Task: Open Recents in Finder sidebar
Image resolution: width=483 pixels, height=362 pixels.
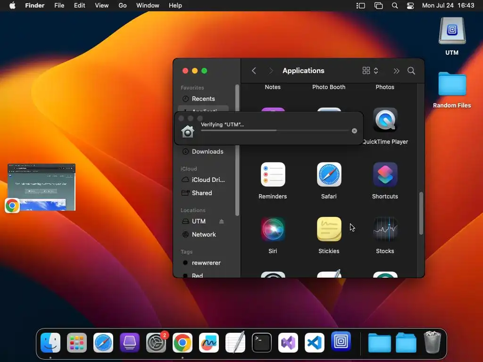Action: pos(203,99)
